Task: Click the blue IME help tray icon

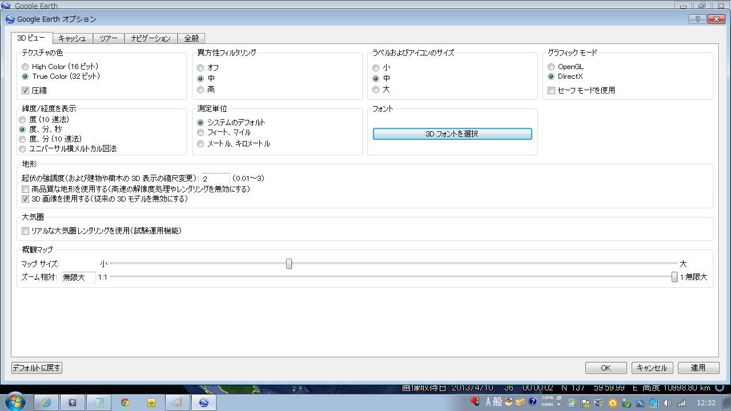Action: [x=532, y=402]
